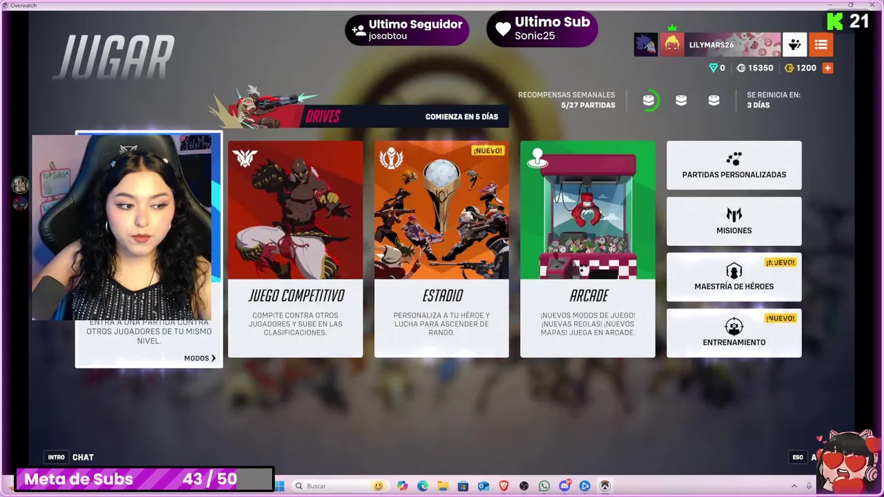The height and width of the screenshot is (497, 884).
Task: Click the white credits currency icon
Action: click(741, 68)
